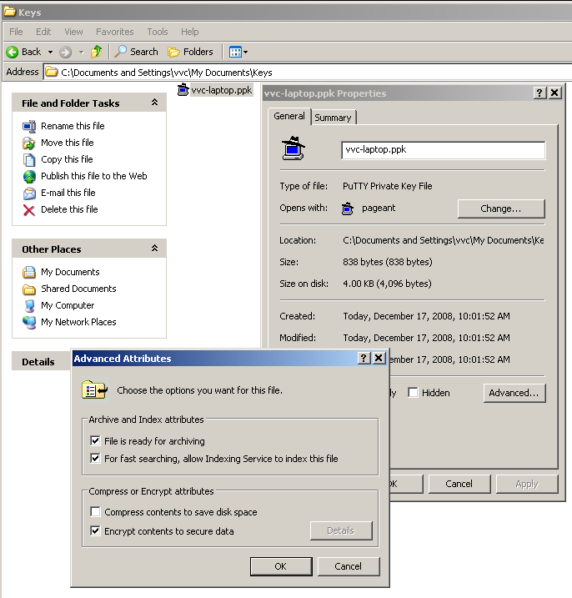Open the Views dropdown in toolbar
The image size is (572, 598).
coord(238,52)
